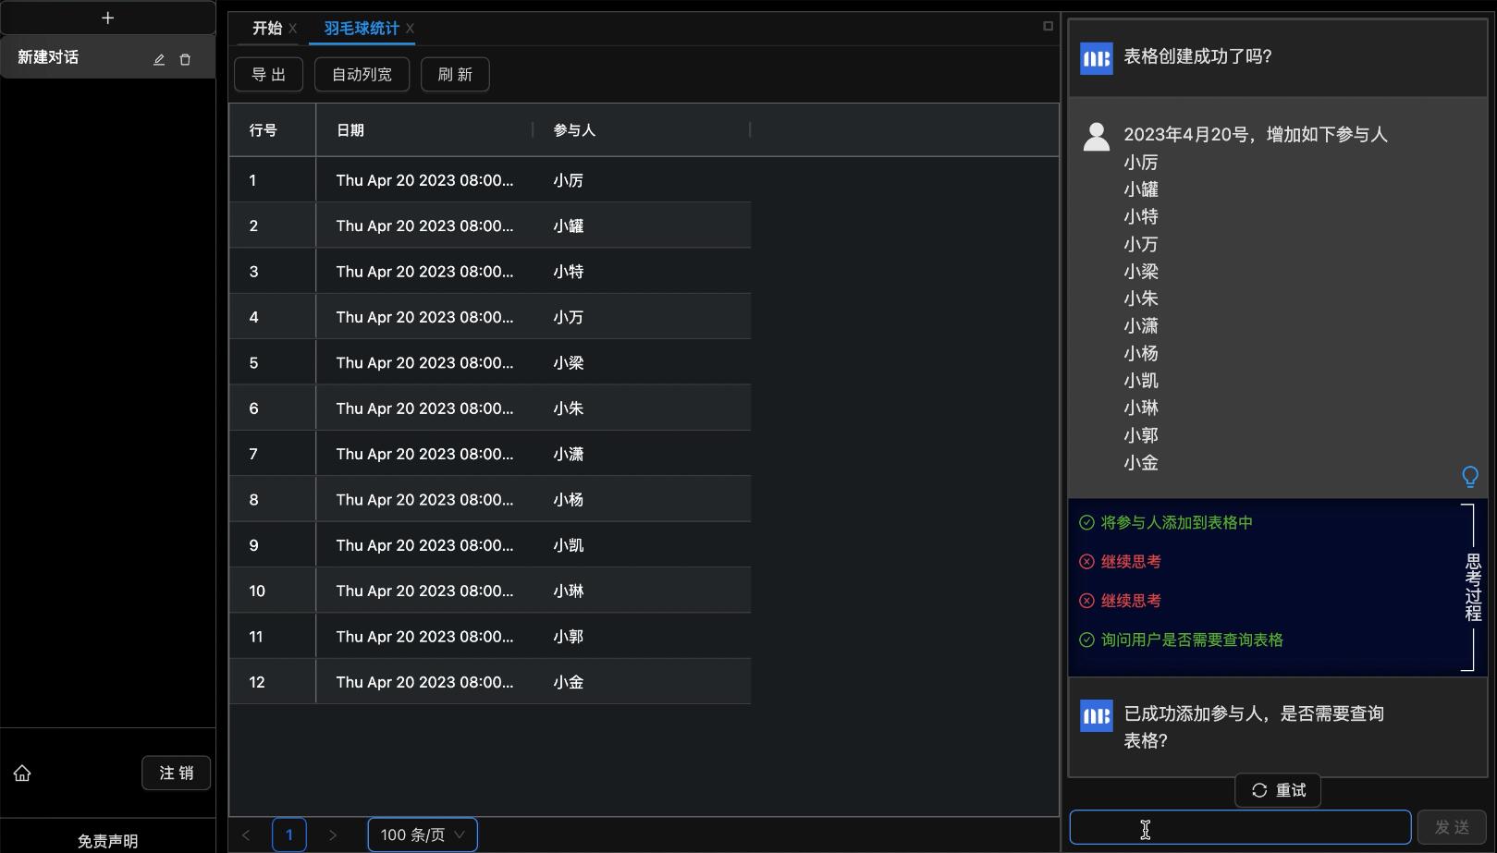The height and width of the screenshot is (853, 1497).
Task: Click the 注销 logout button
Action: pos(176,773)
